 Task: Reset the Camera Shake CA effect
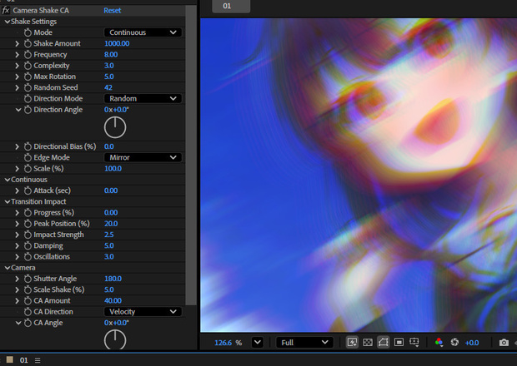(113, 11)
